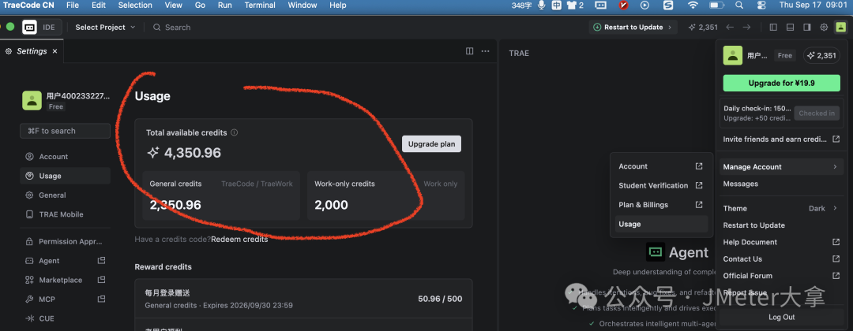Click the 2,351 credits indicator in the toolbar
Screen dimensions: 853x331
[704, 27]
